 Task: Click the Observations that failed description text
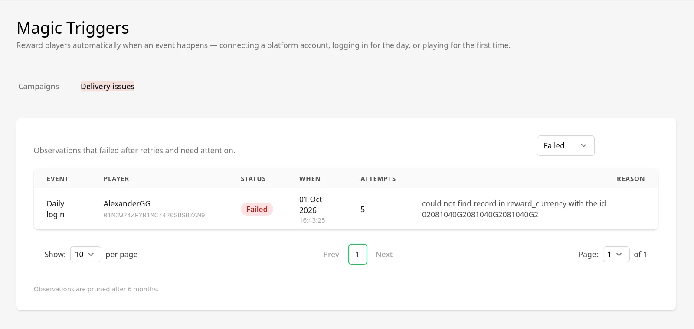click(x=134, y=151)
